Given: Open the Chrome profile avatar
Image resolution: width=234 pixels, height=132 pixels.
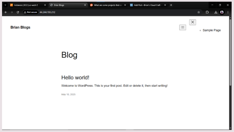Looking at the screenshot, I should click(x=222, y=12).
